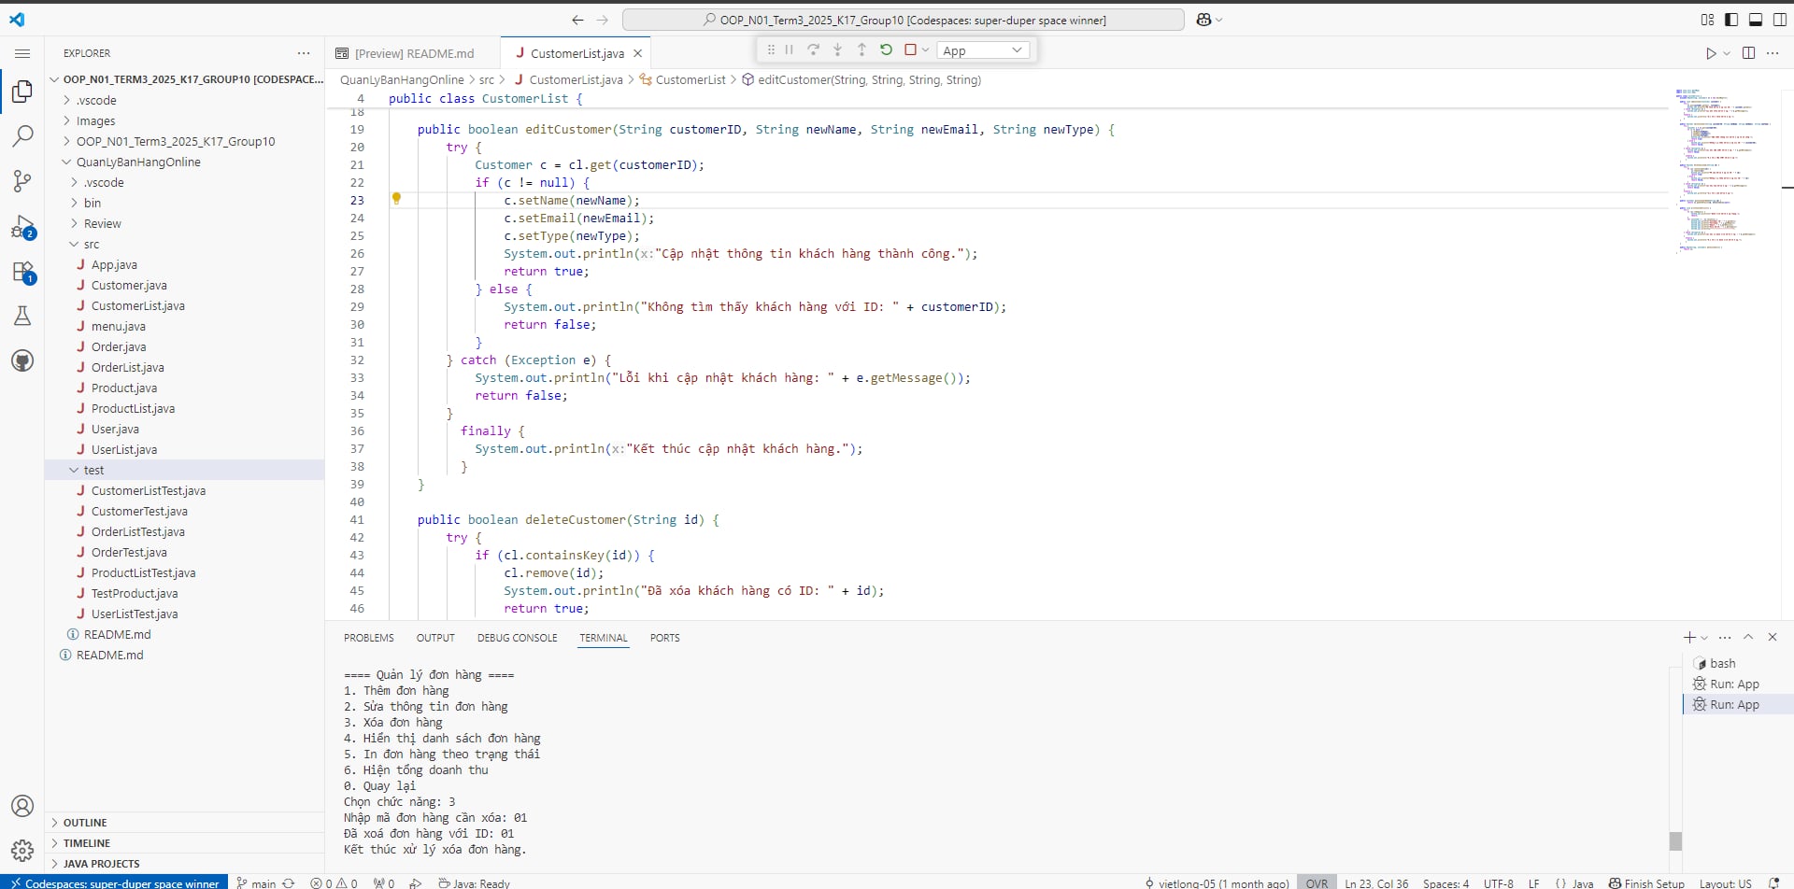Click the debug Step Over button

click(x=813, y=49)
